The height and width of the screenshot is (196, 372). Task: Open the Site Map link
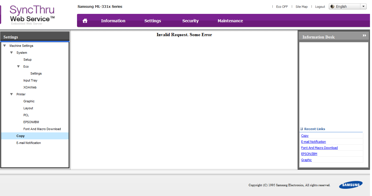(x=301, y=7)
